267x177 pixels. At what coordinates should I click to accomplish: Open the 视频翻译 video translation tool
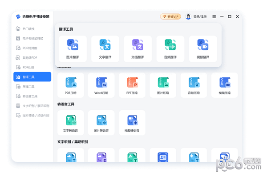coord(203,49)
